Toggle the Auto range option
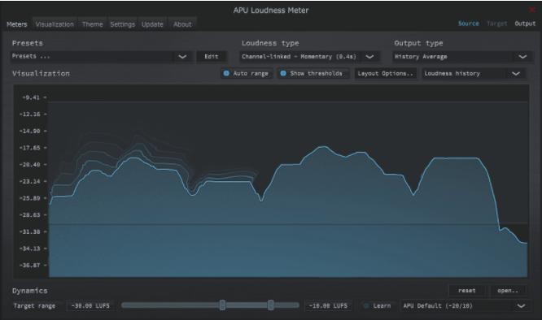Screen dimensions: 542x320 (247, 73)
